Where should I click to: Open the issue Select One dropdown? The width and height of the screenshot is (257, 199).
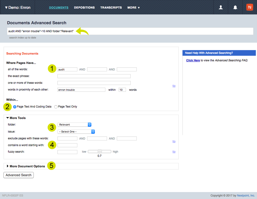76,132
